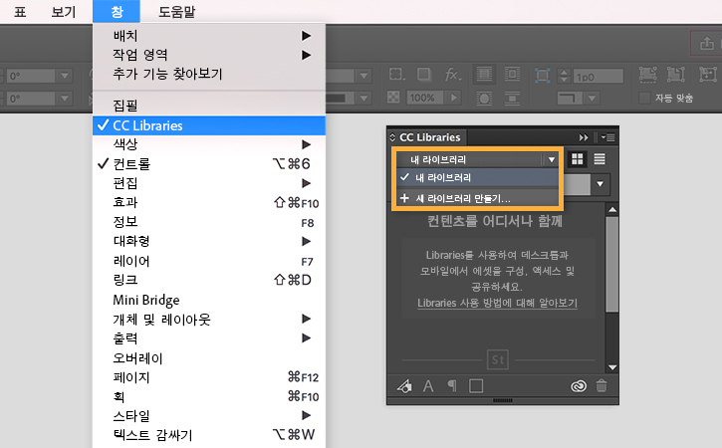Open the 도움말 menu in the menu bar
722x448 pixels.
177,12
